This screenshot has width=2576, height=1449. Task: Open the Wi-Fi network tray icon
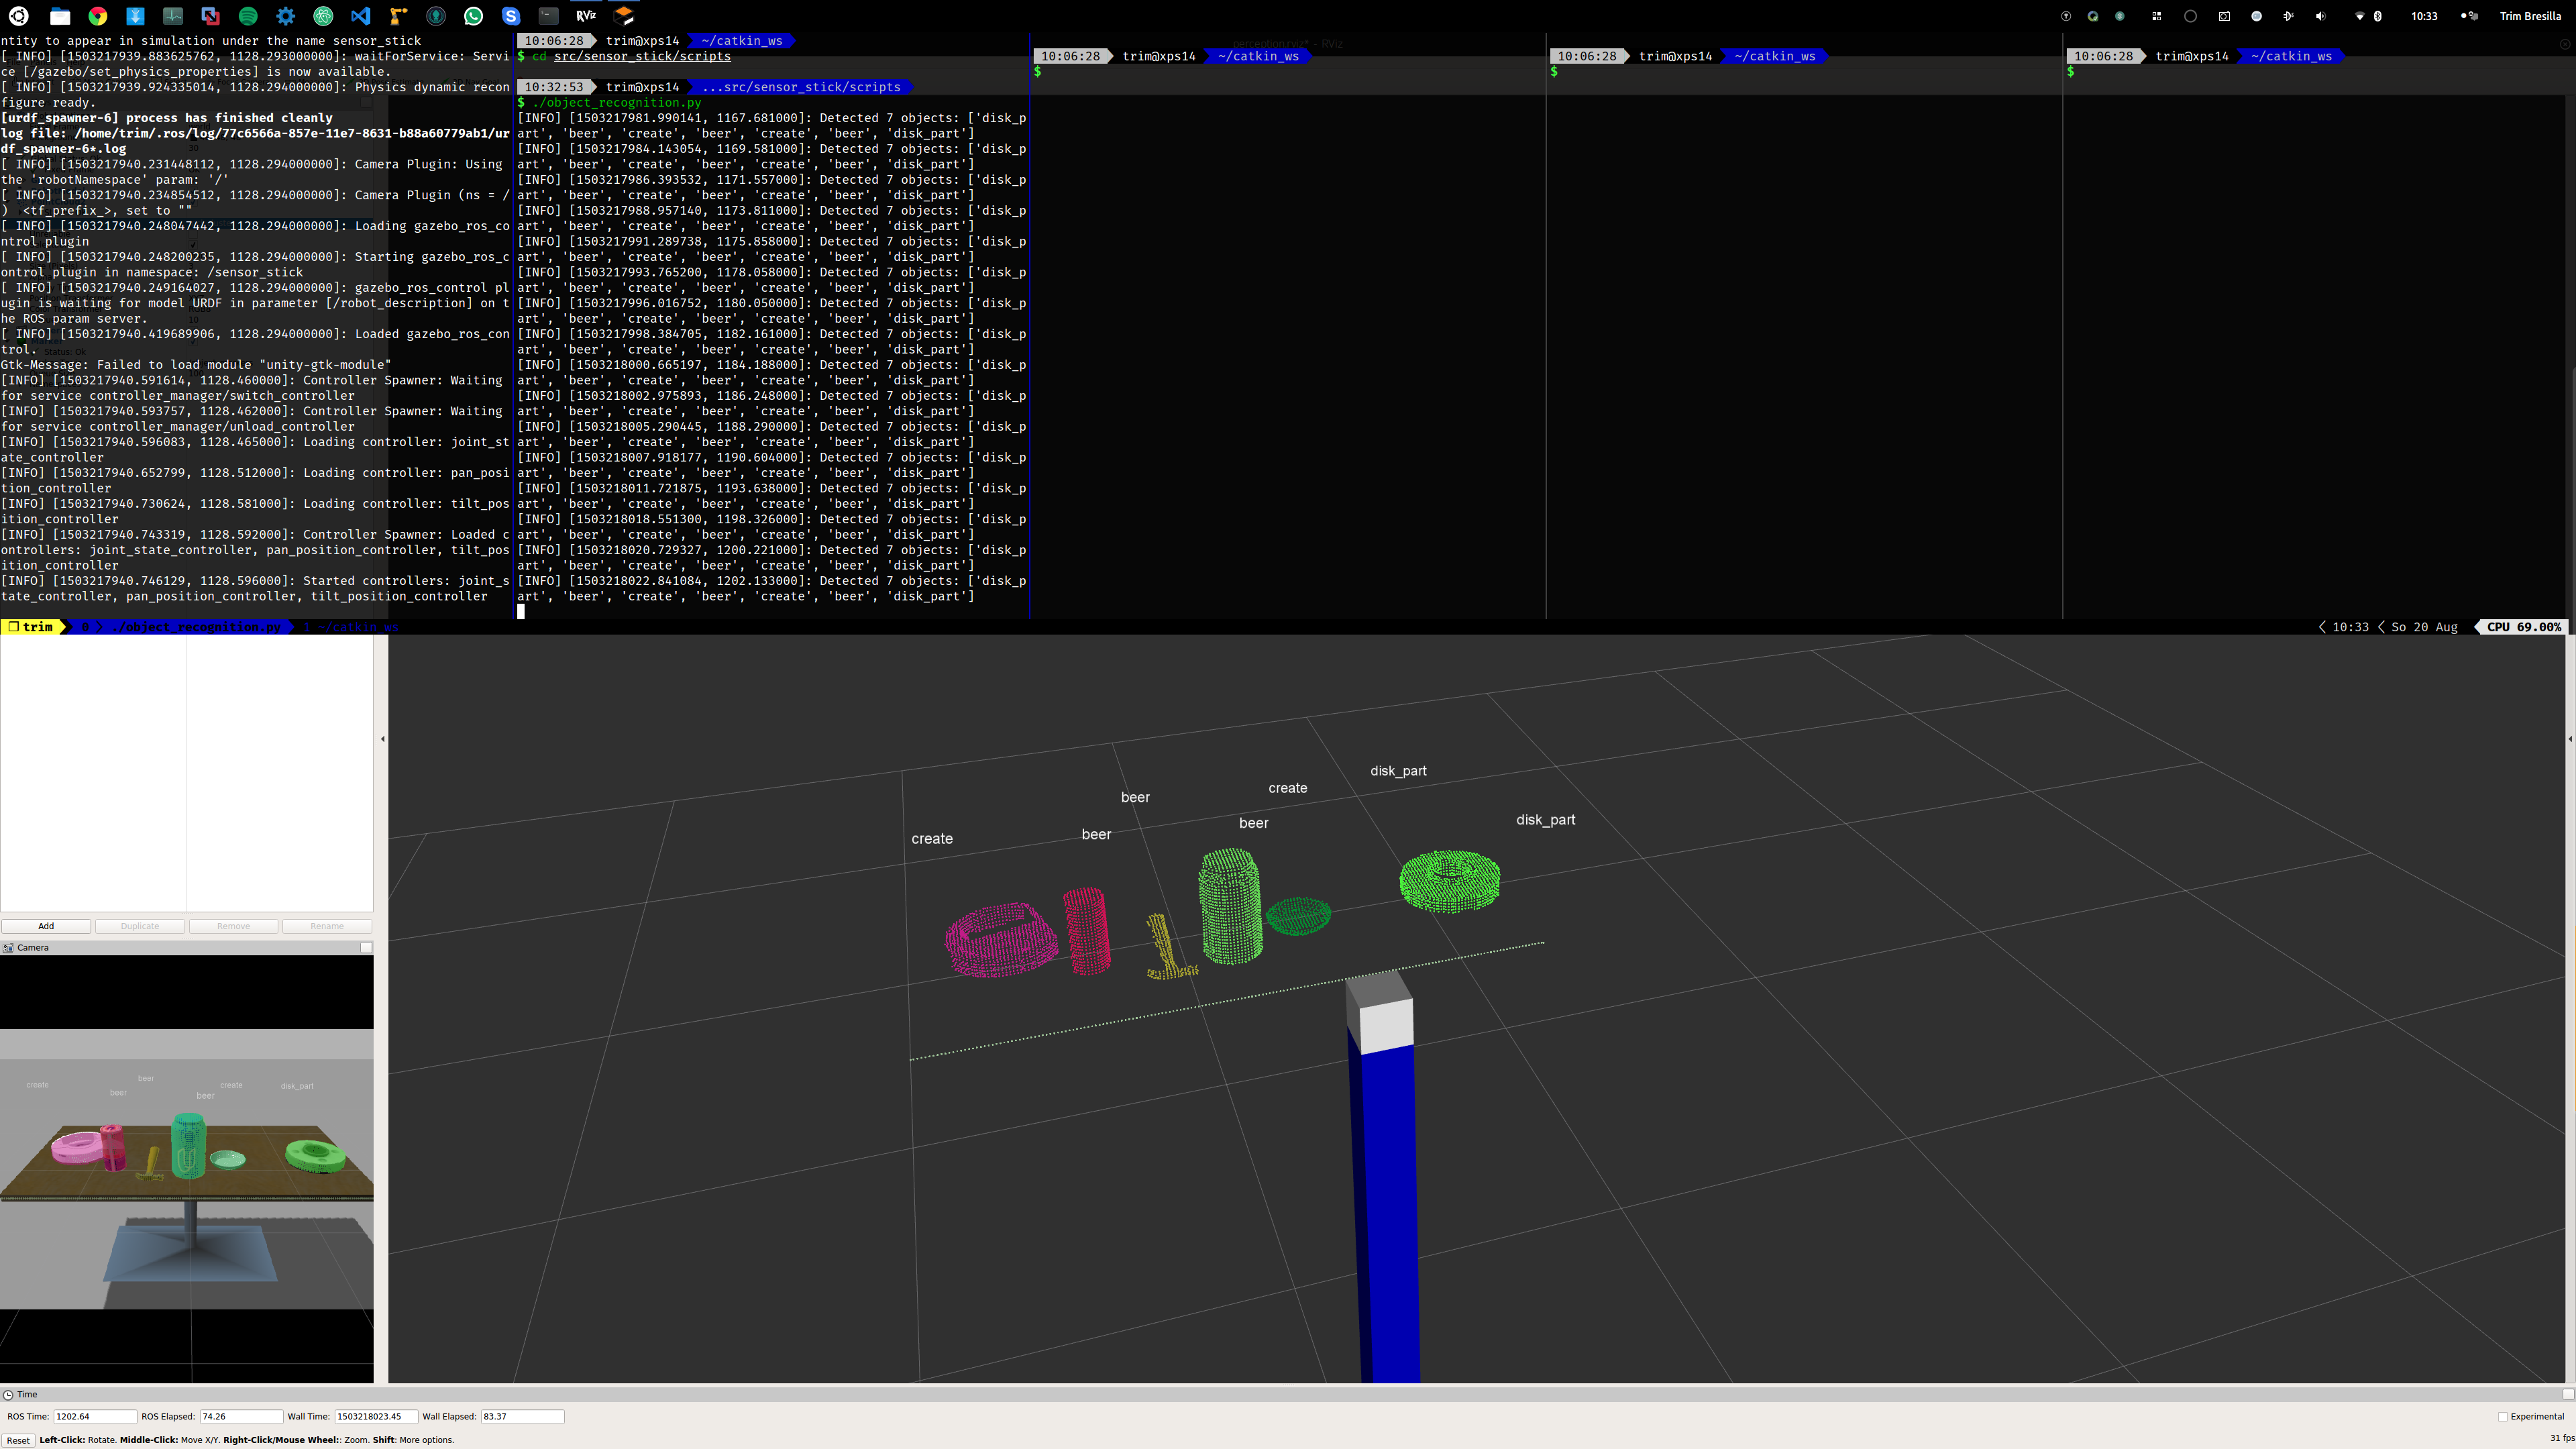(x=2360, y=16)
